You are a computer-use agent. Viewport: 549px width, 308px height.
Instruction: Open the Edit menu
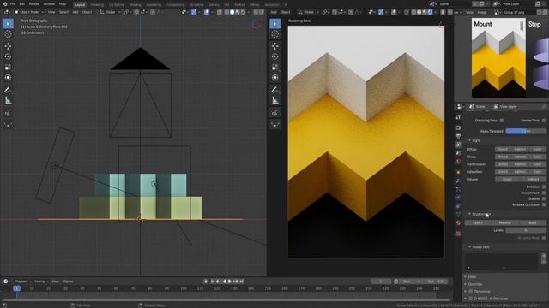[x=22, y=3]
